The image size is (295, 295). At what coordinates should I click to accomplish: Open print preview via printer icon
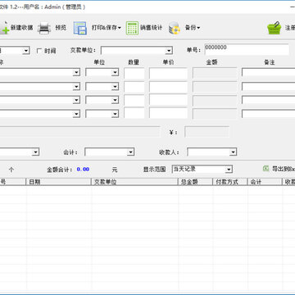44,28
